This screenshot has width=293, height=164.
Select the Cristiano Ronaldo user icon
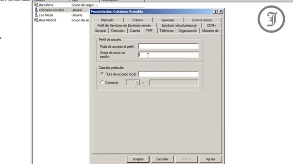36,10
